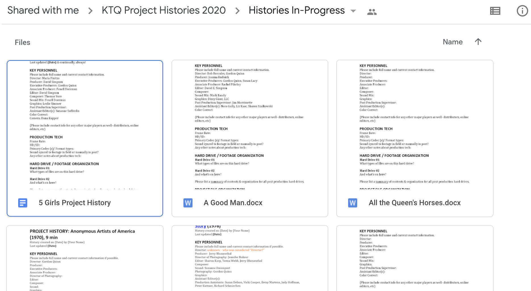The image size is (531, 291).
Task: Go to Shared with me breadcrumb
Action: 43,11
